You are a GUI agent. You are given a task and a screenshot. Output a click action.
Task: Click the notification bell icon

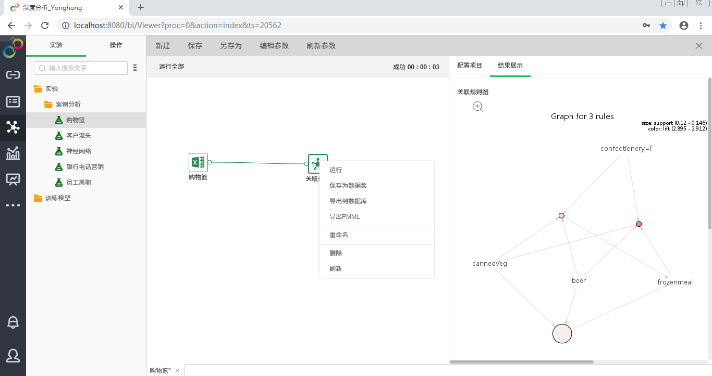click(x=13, y=322)
